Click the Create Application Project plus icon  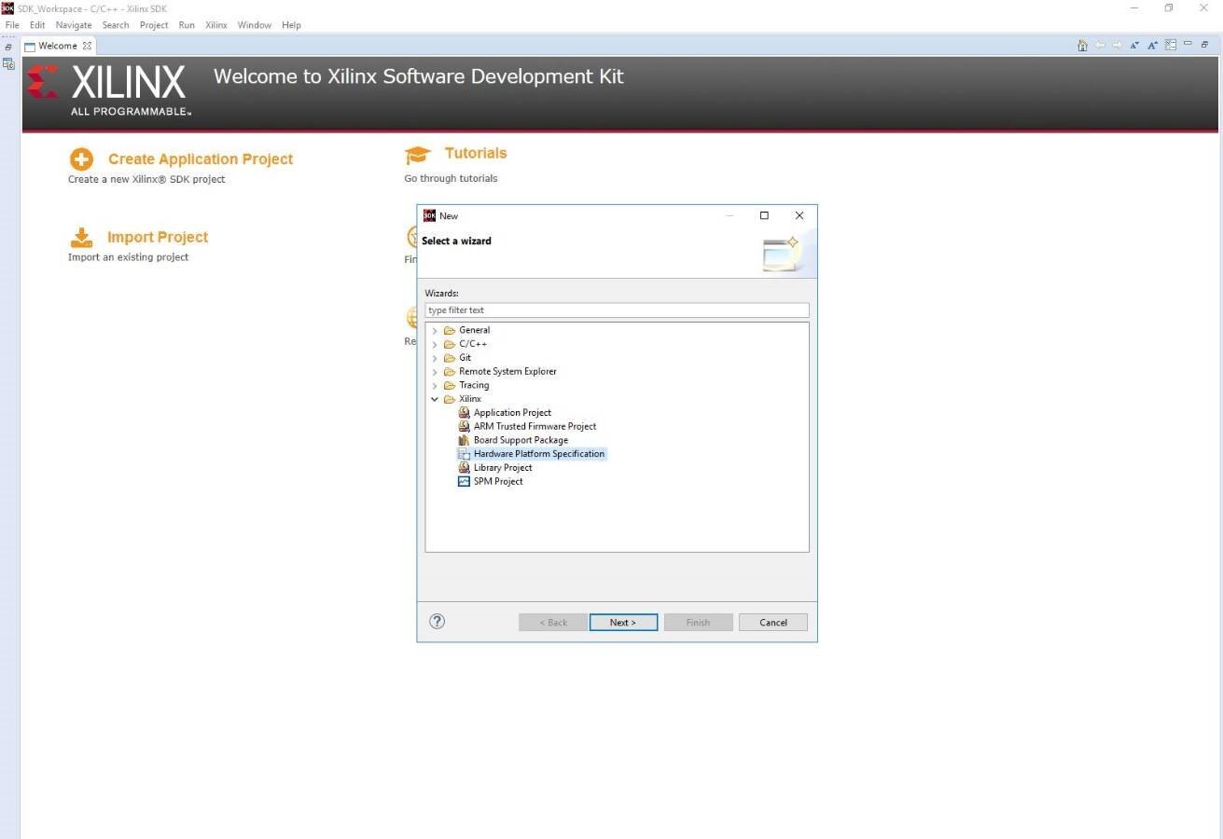click(x=82, y=159)
